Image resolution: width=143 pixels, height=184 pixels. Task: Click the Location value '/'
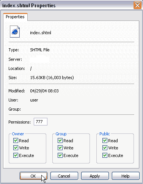31,68
